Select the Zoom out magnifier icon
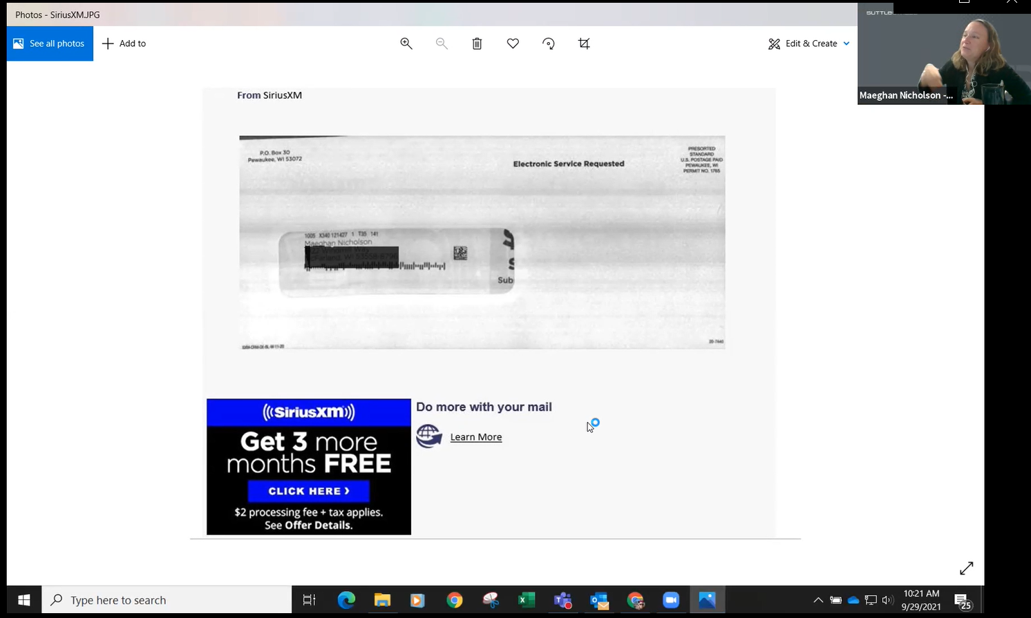 pyautogui.click(x=442, y=43)
